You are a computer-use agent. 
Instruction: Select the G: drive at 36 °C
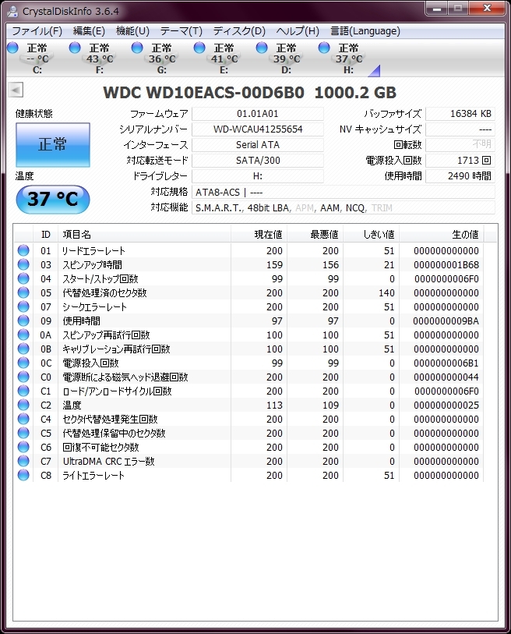click(161, 58)
